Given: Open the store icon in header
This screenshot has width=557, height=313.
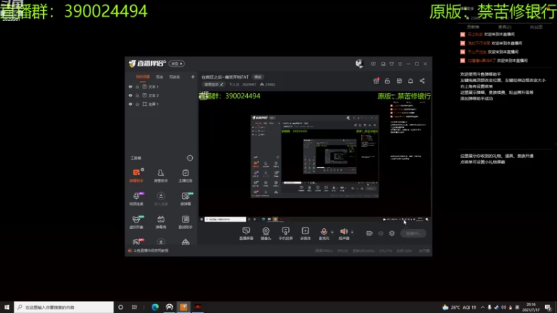Looking at the screenshot, I should pos(399,81).
